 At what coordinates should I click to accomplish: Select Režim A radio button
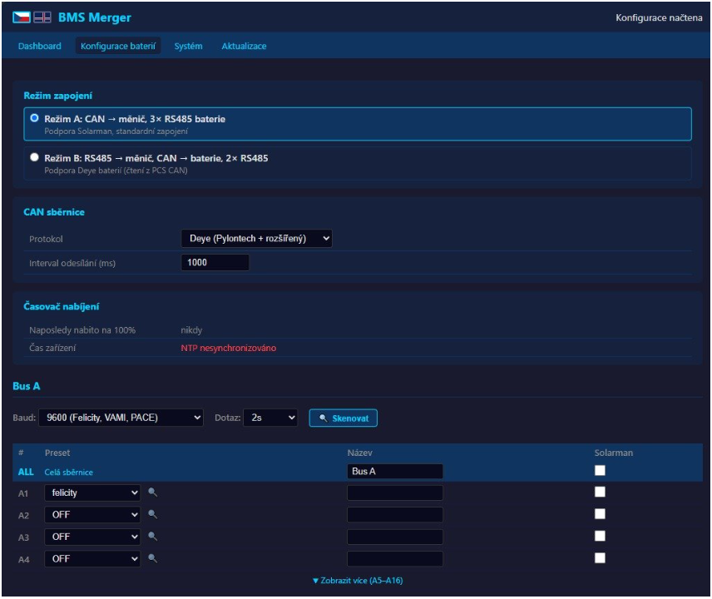coord(34,118)
